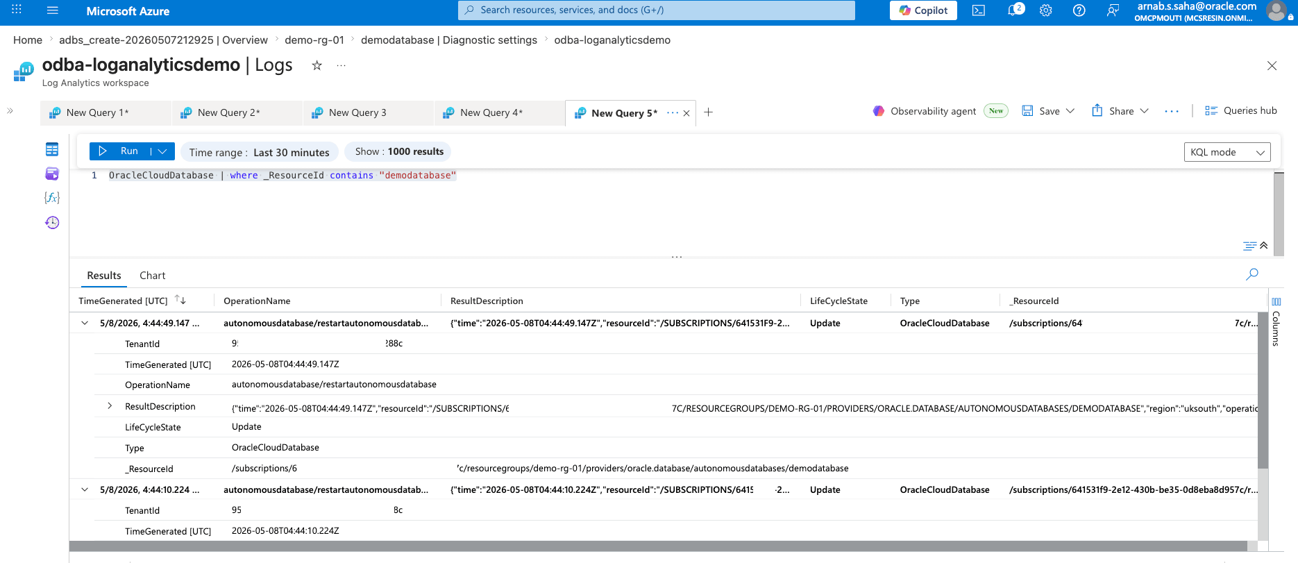Open toolbar more options ellipsis
Image resolution: width=1298 pixels, height=563 pixels.
(1172, 111)
